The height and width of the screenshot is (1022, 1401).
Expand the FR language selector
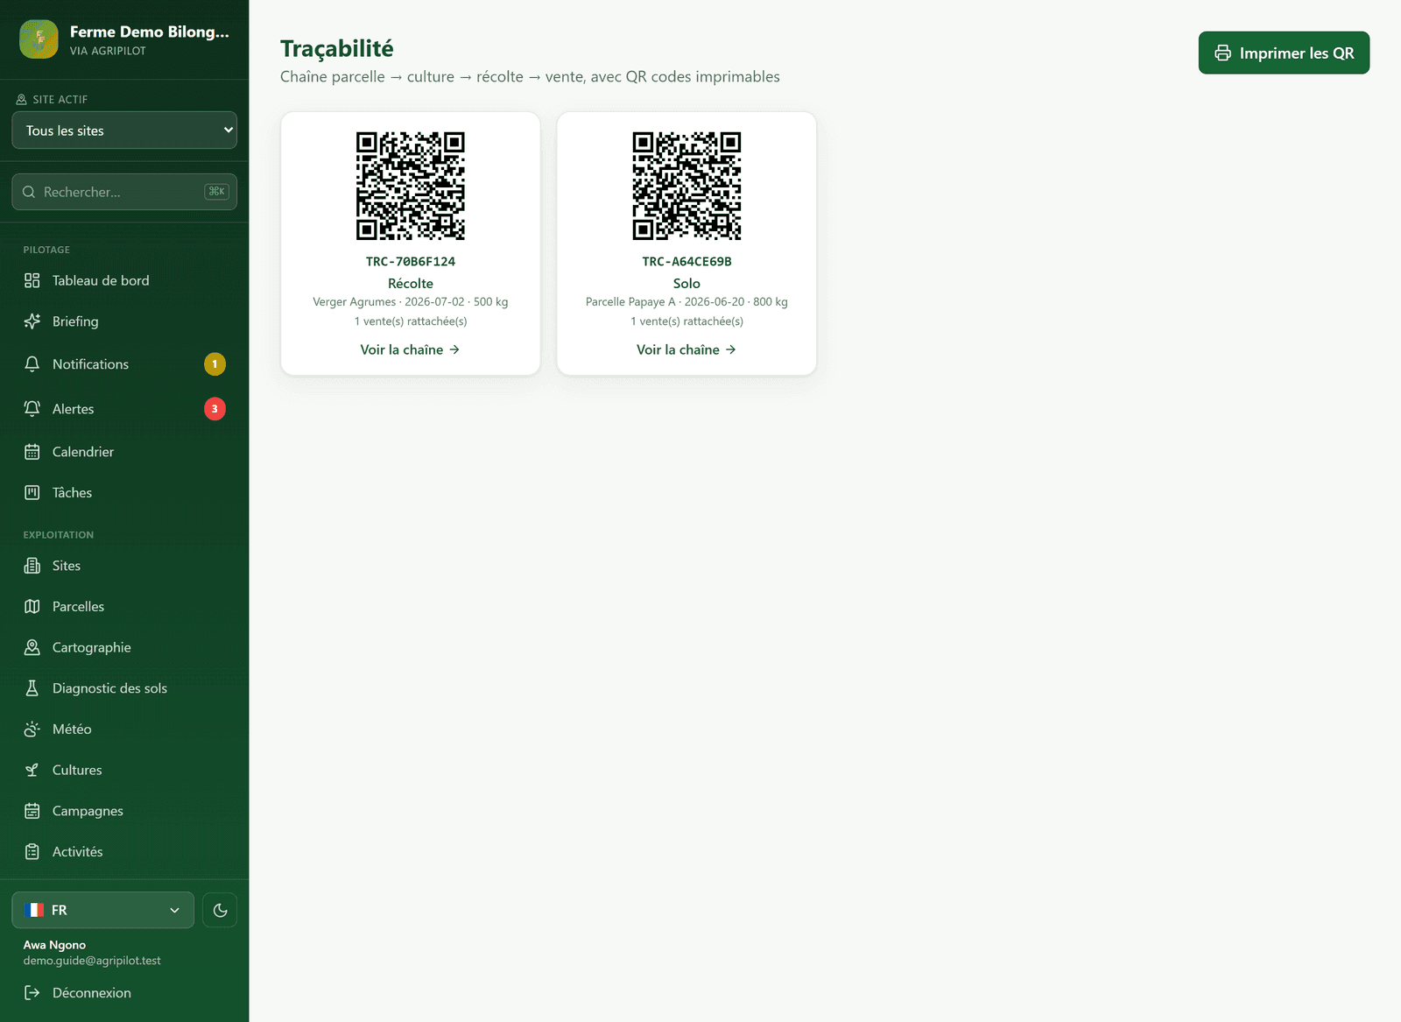tap(103, 910)
